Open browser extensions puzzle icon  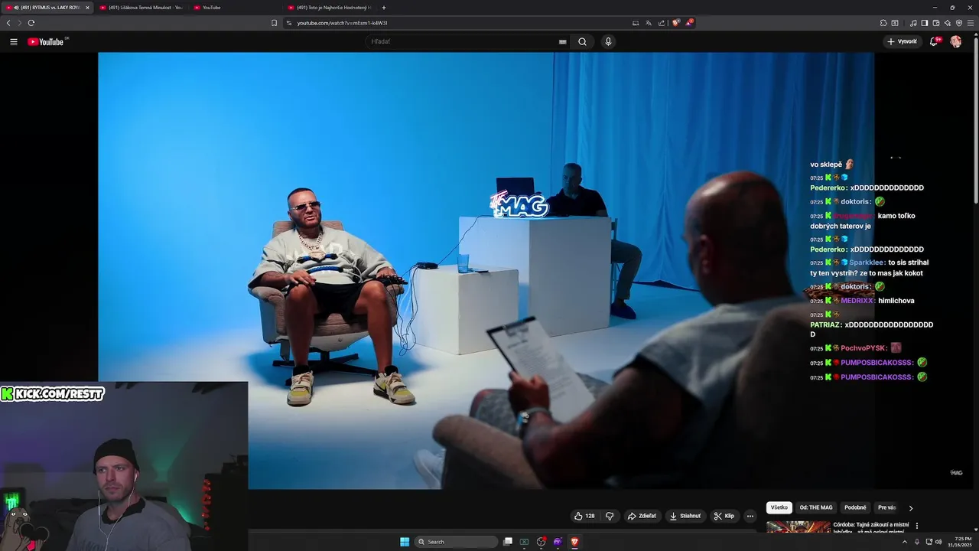point(883,23)
